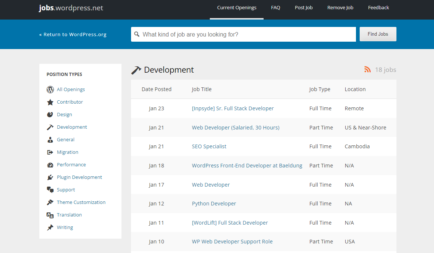Open the FAQ page

[x=275, y=7]
